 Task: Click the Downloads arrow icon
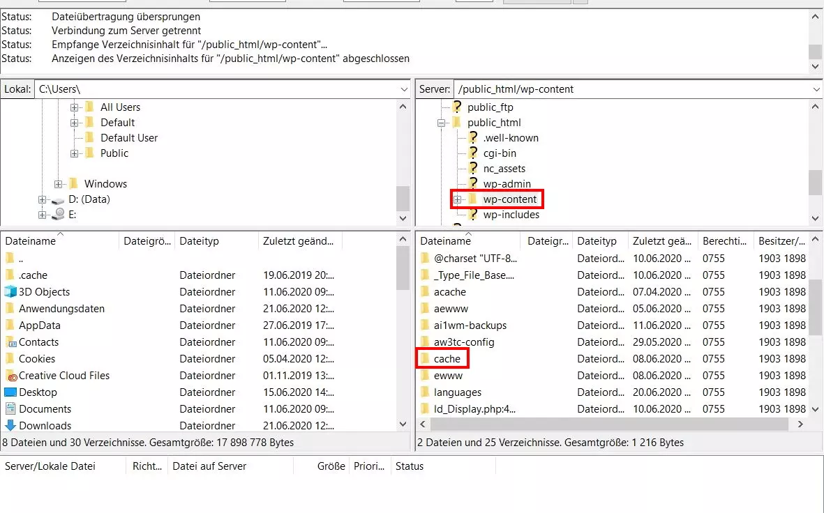point(10,425)
